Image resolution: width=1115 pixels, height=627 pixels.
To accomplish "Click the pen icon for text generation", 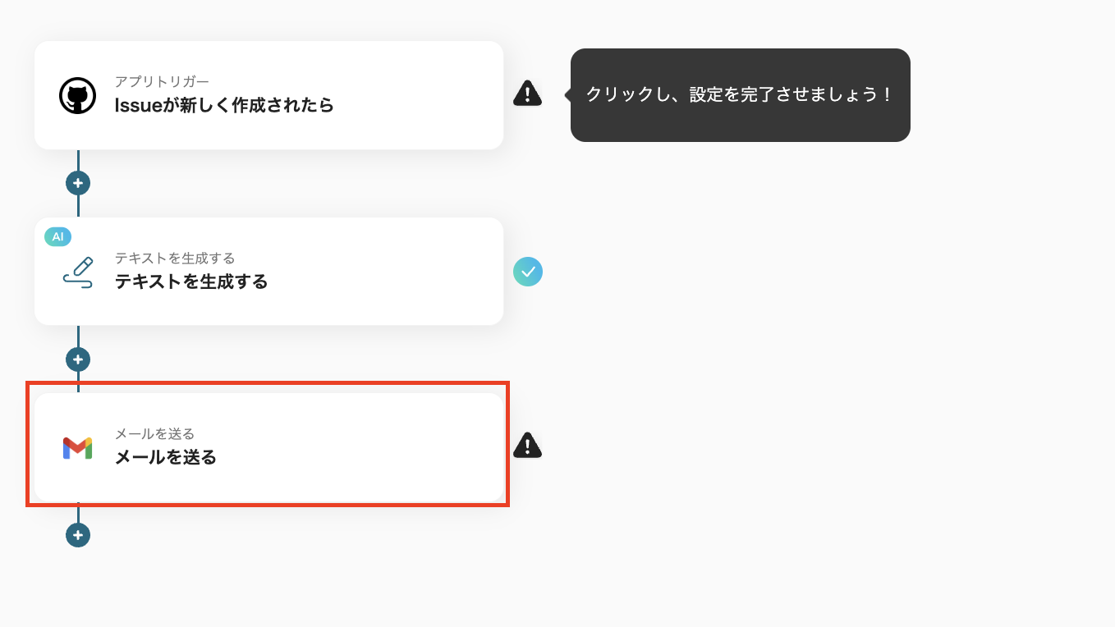I will [x=78, y=272].
